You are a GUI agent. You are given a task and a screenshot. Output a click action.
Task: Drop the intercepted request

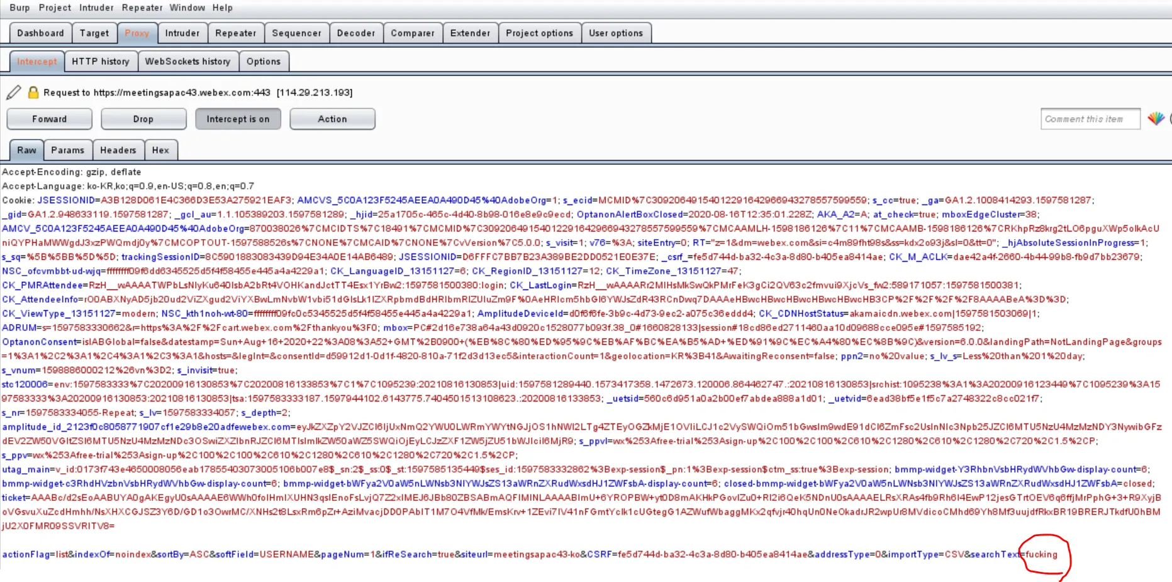pyautogui.click(x=143, y=119)
